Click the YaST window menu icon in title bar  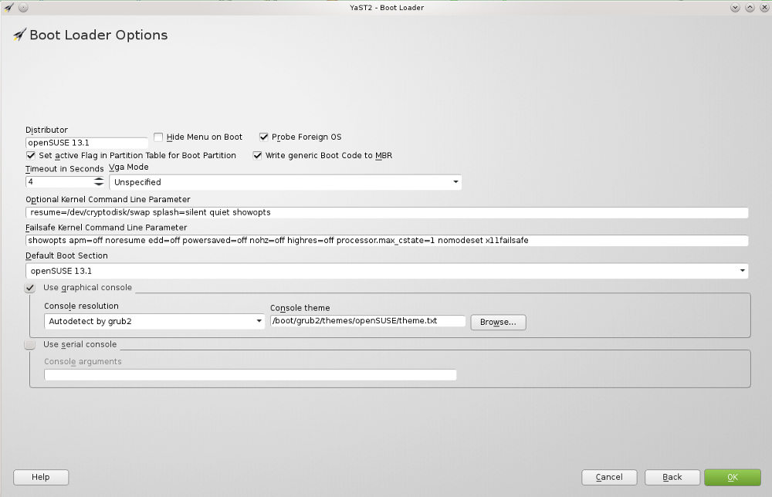(x=8, y=8)
